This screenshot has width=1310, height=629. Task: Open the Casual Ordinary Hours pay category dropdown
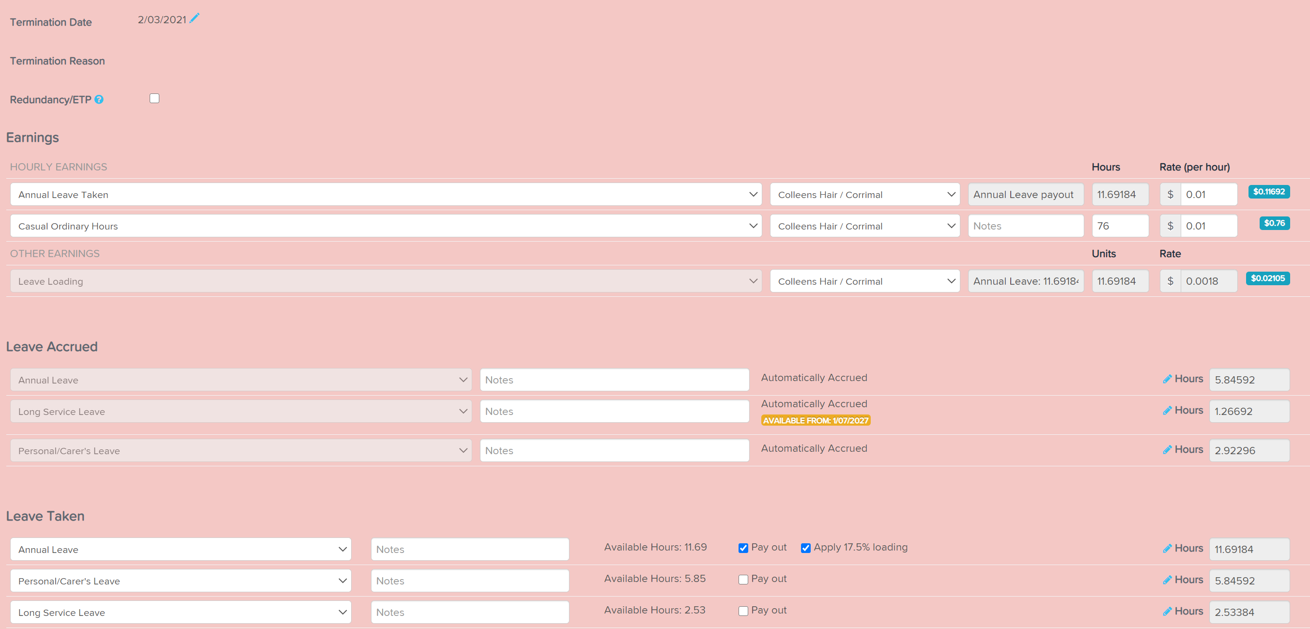(x=385, y=226)
